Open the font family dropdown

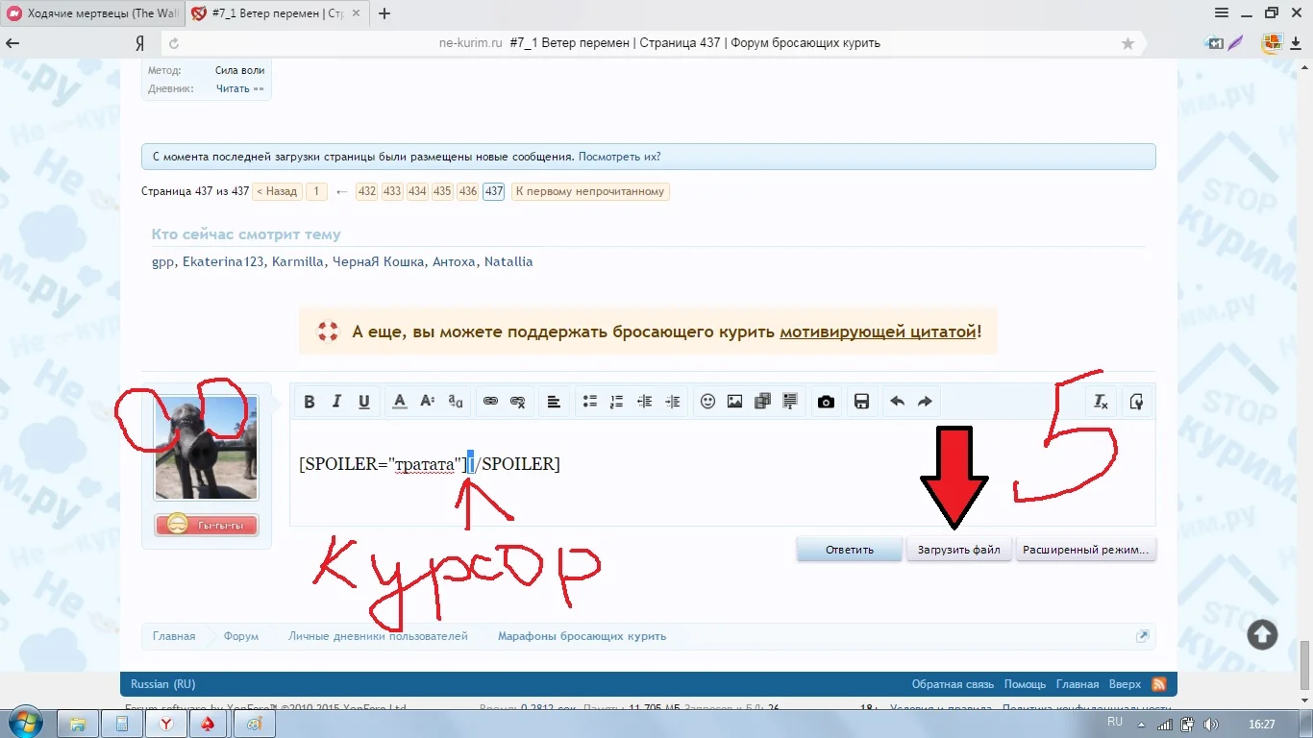[456, 402]
